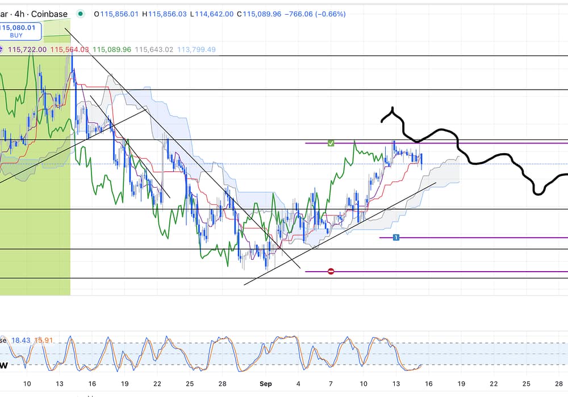Click the green checkmark take-profit marker
Image resolution: width=568 pixels, height=397 pixels.
coord(331,143)
